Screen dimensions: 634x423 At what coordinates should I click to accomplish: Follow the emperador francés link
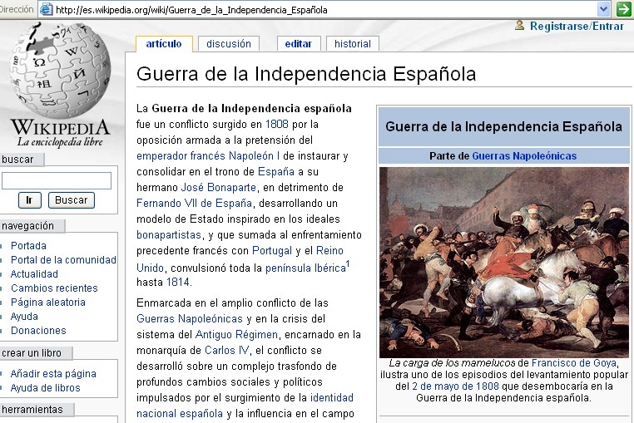pyautogui.click(x=181, y=156)
